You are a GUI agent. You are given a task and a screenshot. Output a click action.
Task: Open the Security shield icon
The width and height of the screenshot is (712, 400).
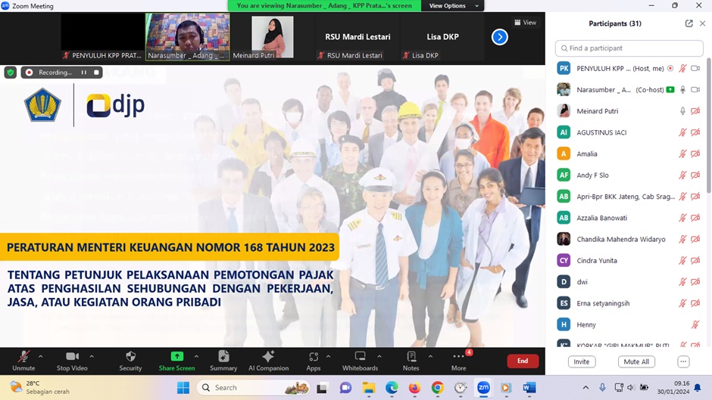click(130, 357)
